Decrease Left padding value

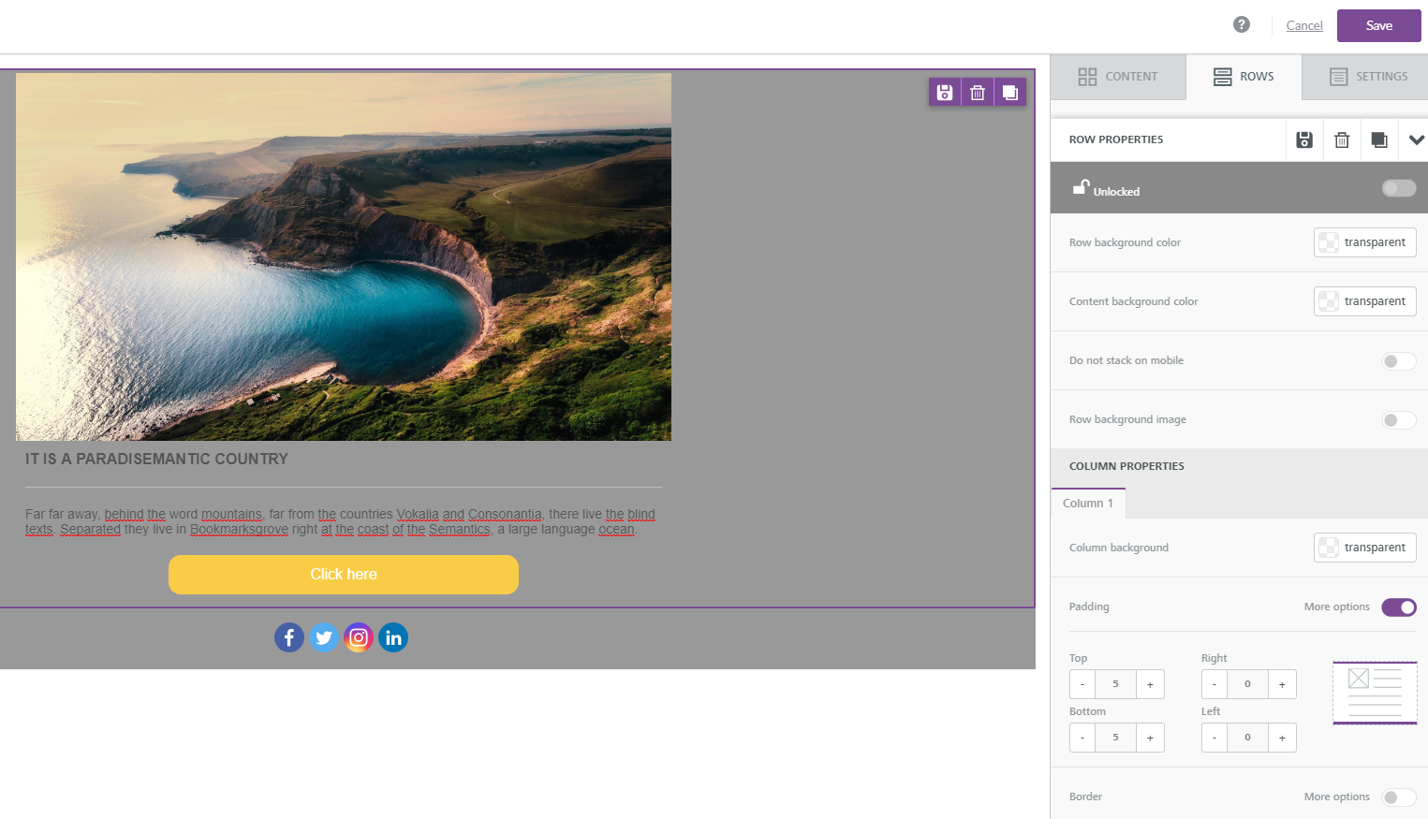[1215, 738]
